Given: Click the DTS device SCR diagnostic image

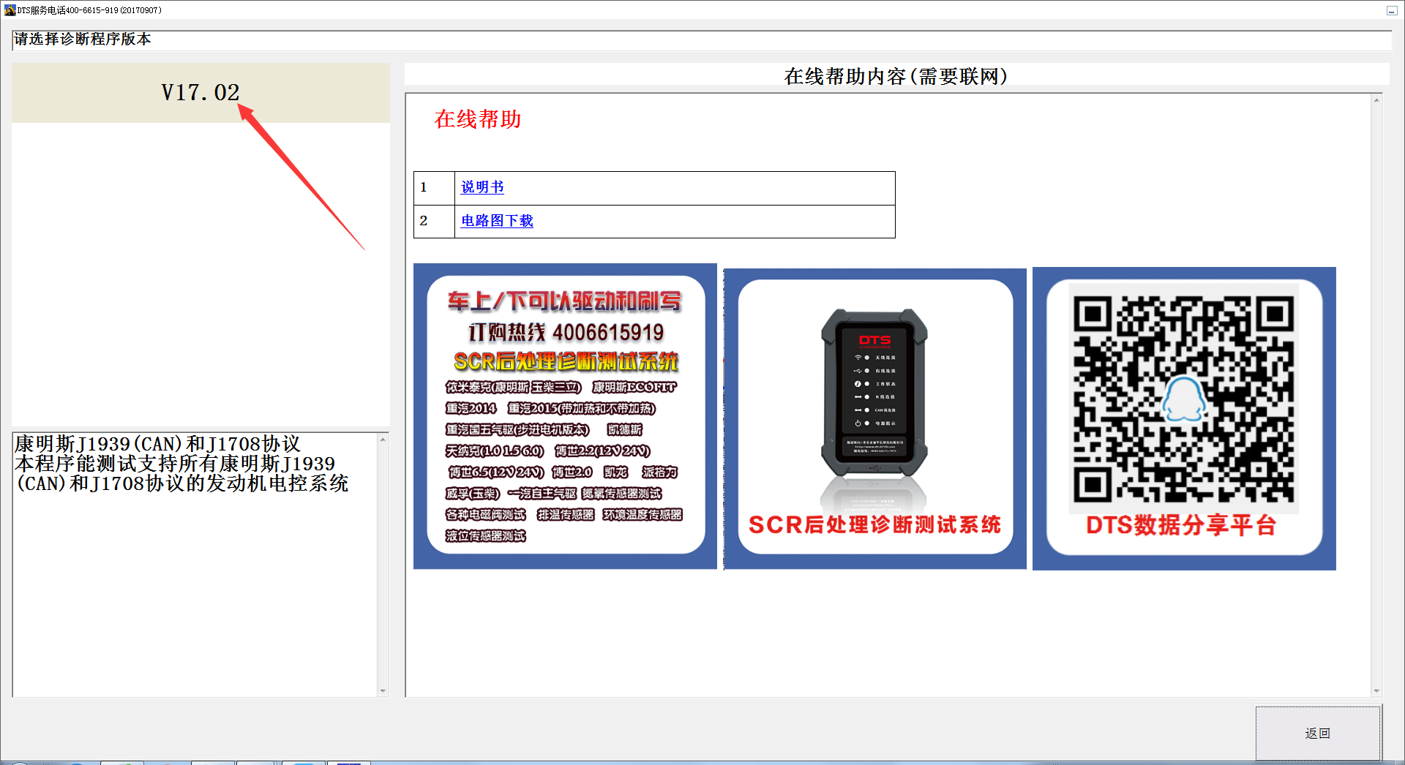Looking at the screenshot, I should [x=875, y=418].
